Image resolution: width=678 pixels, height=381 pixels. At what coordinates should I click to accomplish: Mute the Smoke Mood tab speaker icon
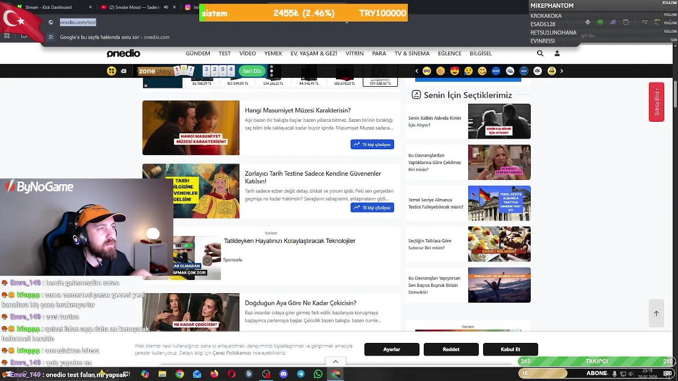tap(166, 7)
